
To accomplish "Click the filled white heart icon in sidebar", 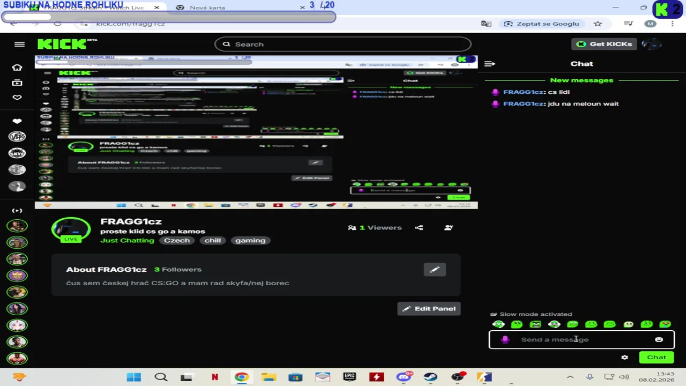I will (x=17, y=121).
